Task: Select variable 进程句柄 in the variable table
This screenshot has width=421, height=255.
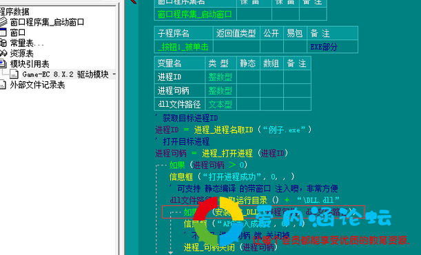Action: tap(180, 91)
